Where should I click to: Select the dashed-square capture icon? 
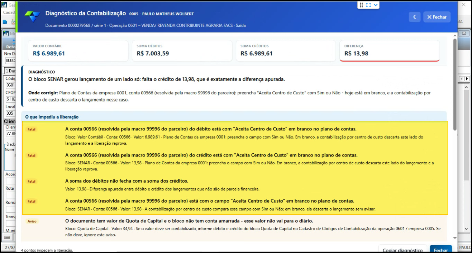pyautogui.click(x=368, y=5)
